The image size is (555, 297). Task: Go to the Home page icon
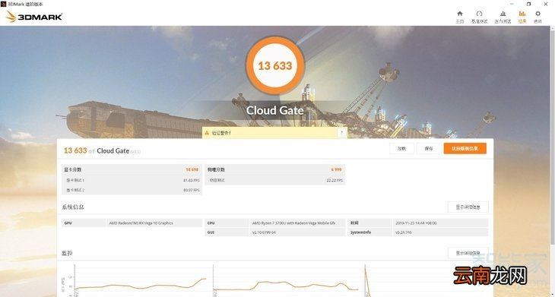459,14
